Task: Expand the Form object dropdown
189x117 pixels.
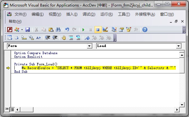Action: tap(89, 46)
